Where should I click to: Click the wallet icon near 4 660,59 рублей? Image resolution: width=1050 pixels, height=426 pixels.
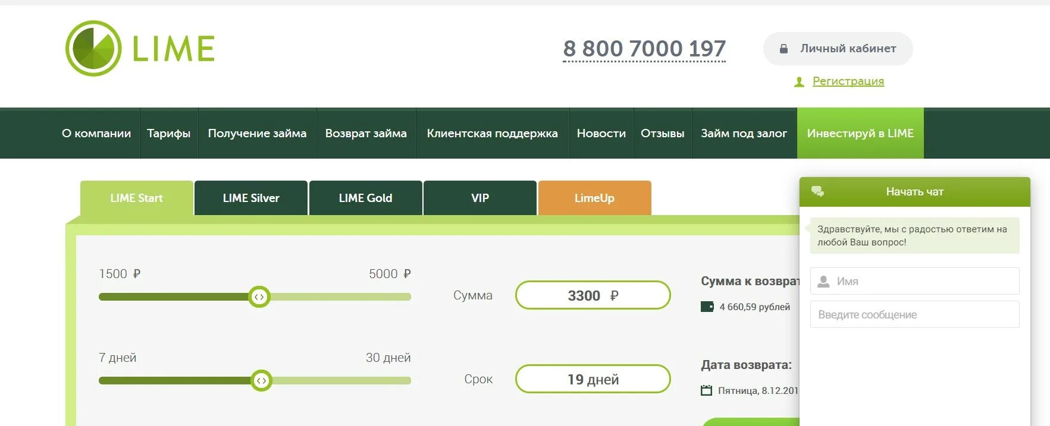pos(707,307)
